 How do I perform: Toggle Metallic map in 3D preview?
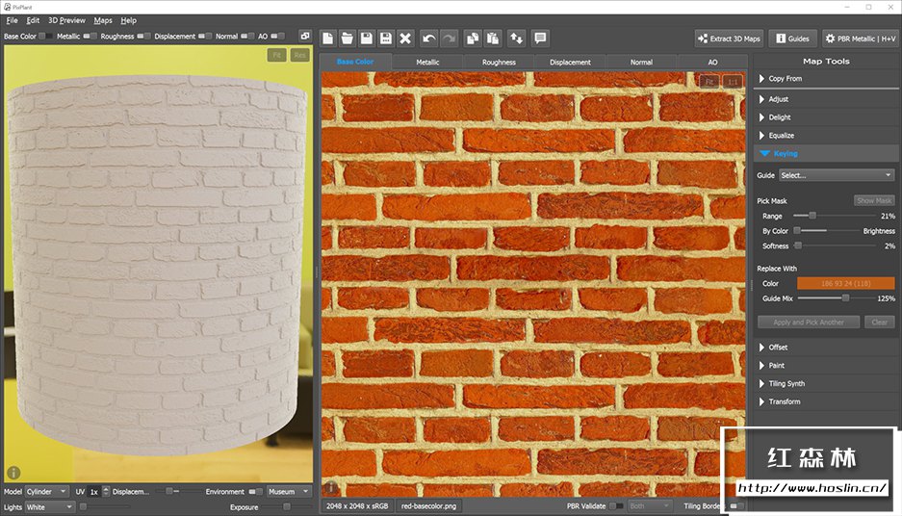pyautogui.click(x=90, y=37)
